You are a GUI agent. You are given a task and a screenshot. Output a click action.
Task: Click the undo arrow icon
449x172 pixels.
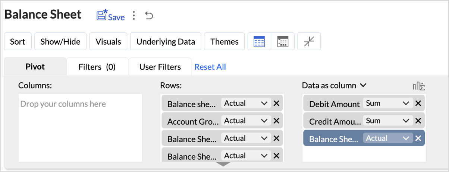149,16
